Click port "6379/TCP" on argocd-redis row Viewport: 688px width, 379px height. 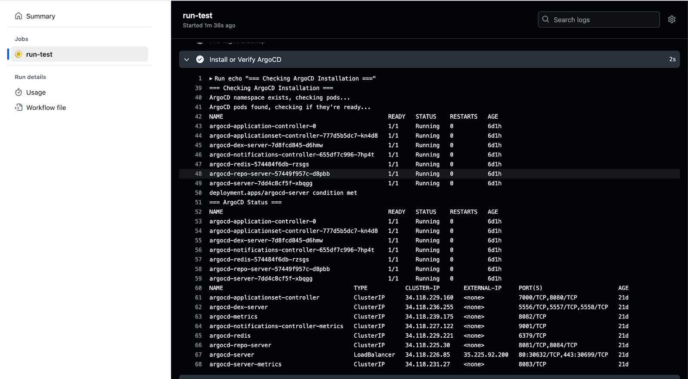[532, 336]
